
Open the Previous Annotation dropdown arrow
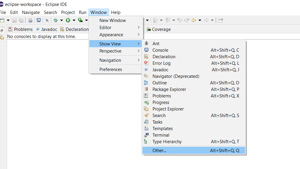click(x=174, y=20)
